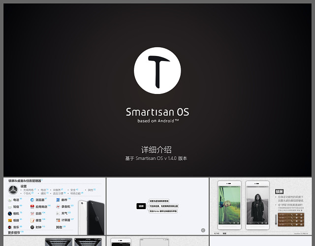Click the 应用商店 label

coord(41,207)
